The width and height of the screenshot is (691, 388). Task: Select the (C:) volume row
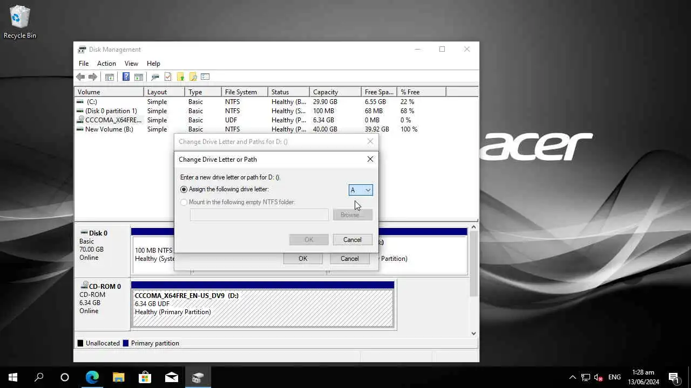[x=276, y=102]
